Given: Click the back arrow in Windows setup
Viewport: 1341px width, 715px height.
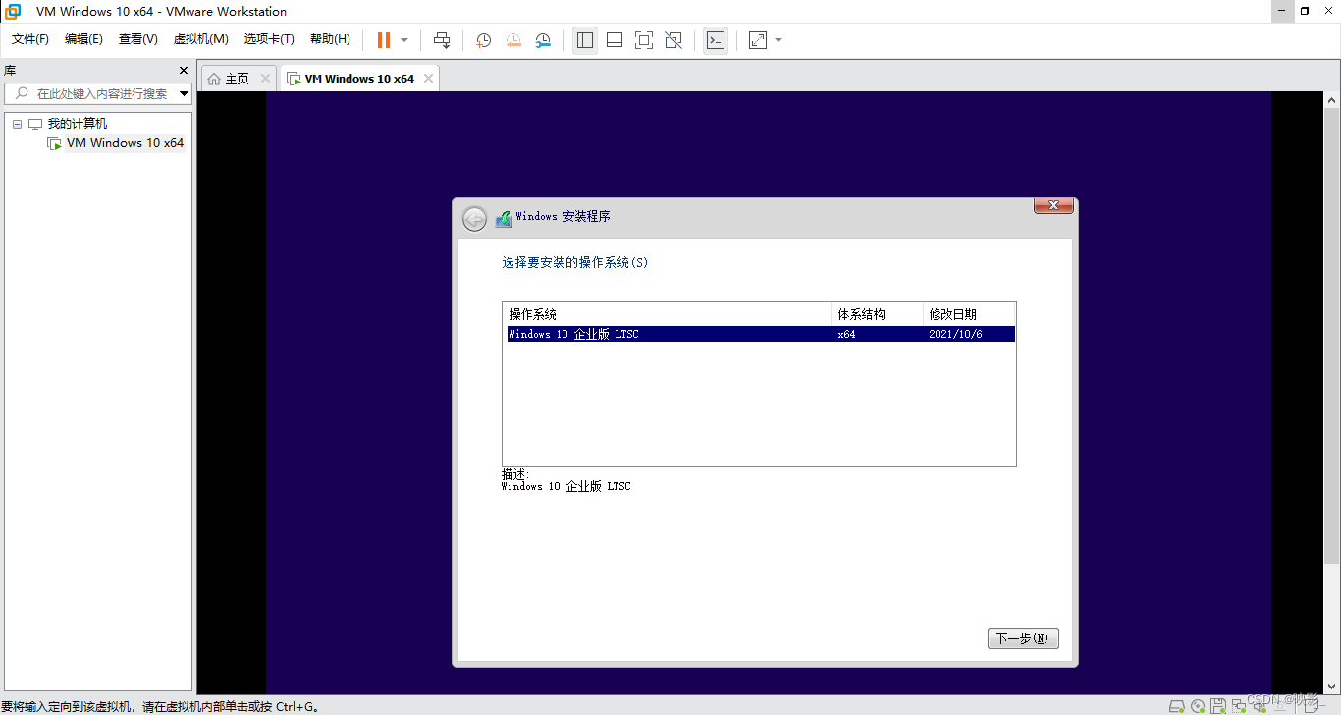Looking at the screenshot, I should coord(474,218).
